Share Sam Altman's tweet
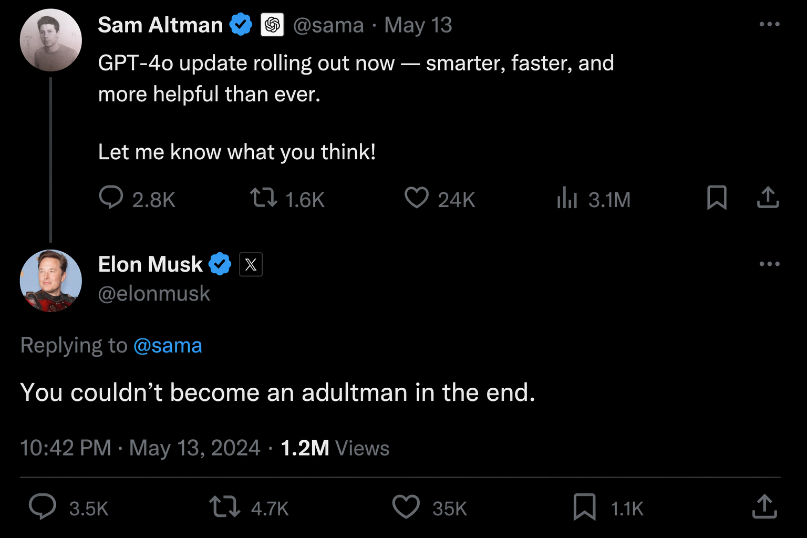The image size is (807, 538). pyautogui.click(x=768, y=198)
